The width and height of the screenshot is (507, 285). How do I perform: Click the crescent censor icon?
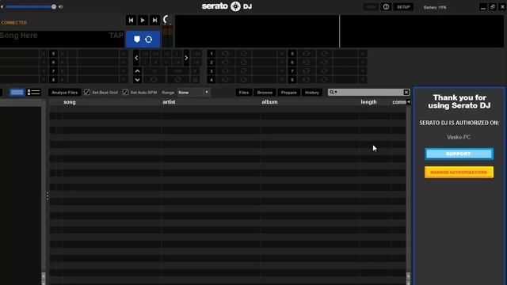tap(166, 20)
